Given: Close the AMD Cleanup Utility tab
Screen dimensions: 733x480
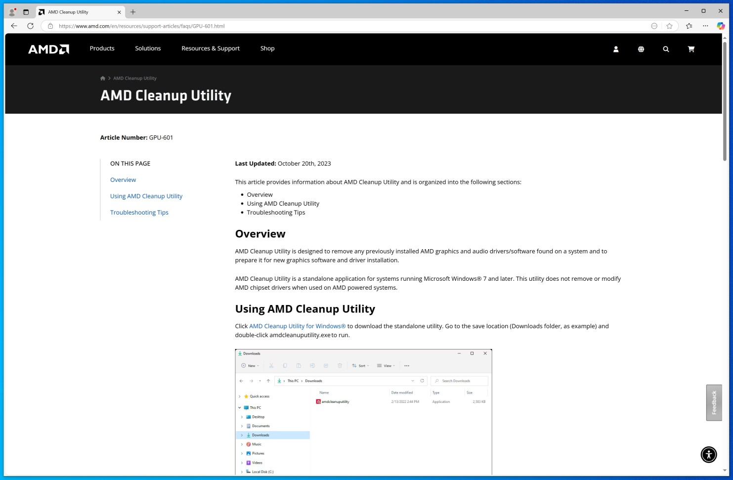Looking at the screenshot, I should coord(119,12).
